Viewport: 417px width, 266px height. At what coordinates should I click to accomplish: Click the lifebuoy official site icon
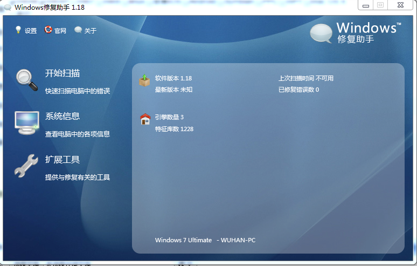(x=48, y=30)
